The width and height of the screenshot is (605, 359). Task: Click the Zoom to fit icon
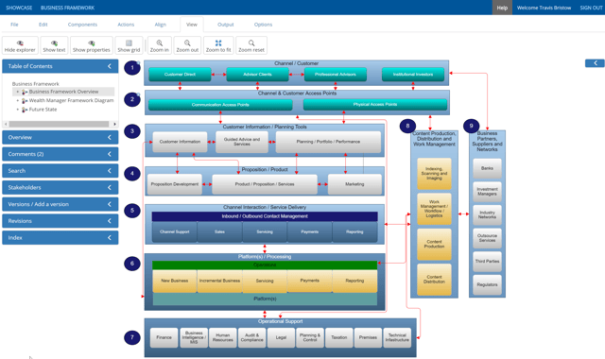[x=218, y=43]
